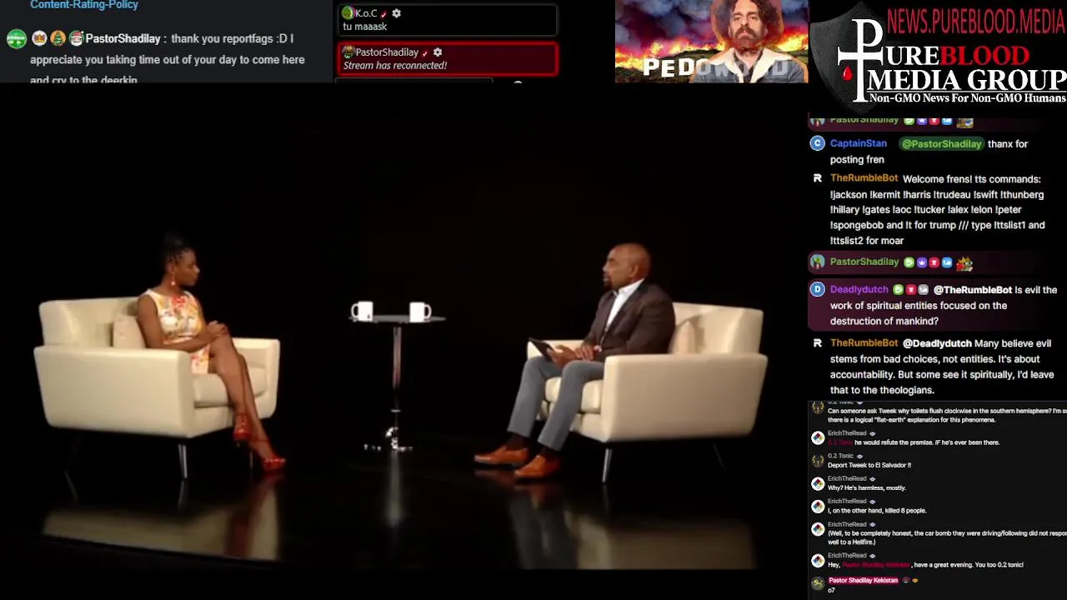Click the bearded man thumbnail at the top
The width and height of the screenshot is (1067, 600).
[x=711, y=41]
